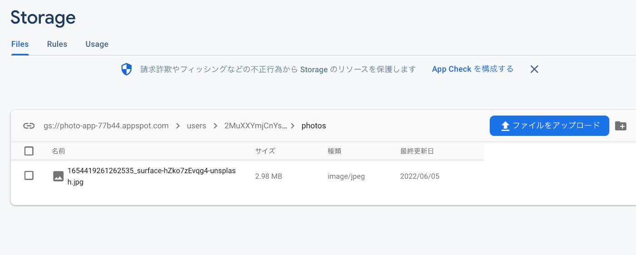Open the surface-hZko7zEvqg4-unsplash.jpg file

click(152, 176)
